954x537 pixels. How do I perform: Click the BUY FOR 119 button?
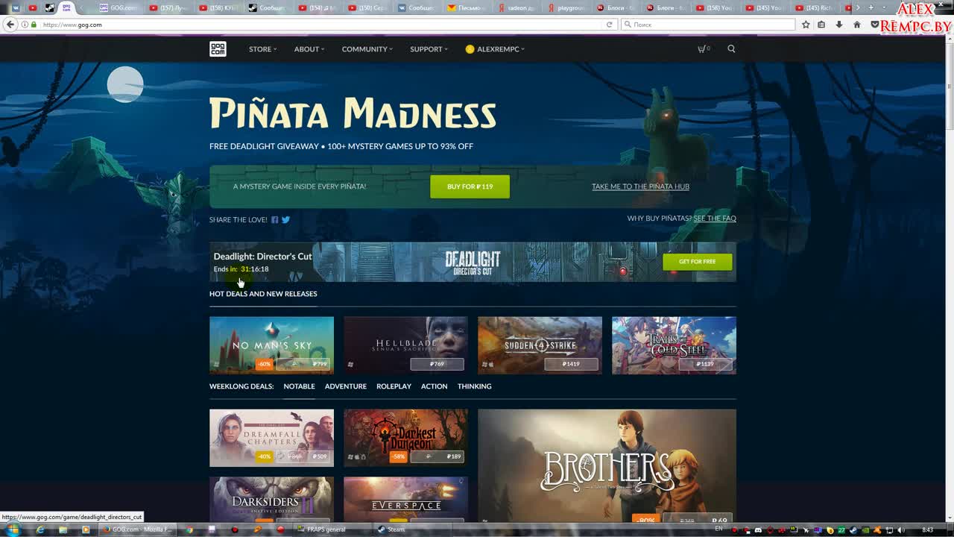(x=470, y=186)
